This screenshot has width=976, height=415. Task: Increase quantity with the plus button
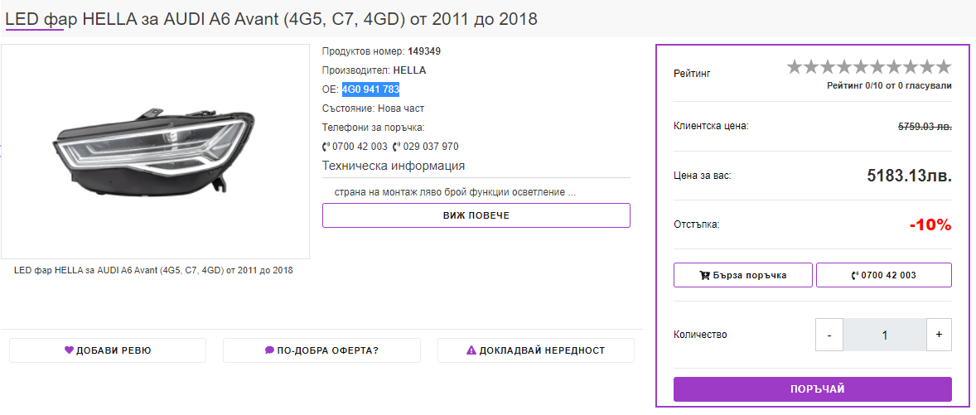click(x=939, y=335)
